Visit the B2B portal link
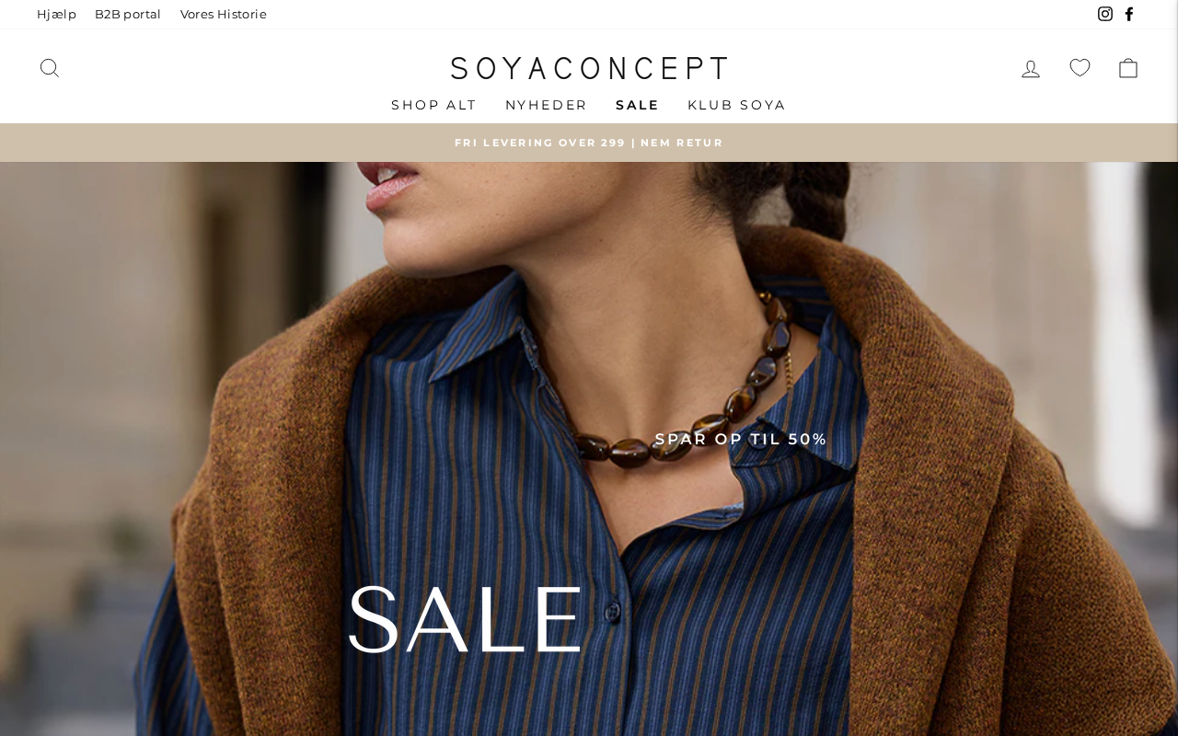 click(x=128, y=14)
